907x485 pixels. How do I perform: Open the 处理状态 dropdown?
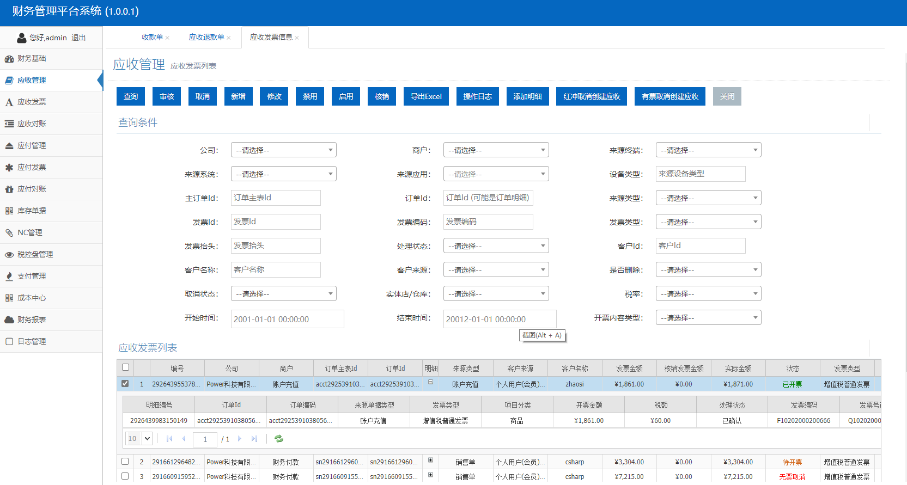tap(496, 246)
